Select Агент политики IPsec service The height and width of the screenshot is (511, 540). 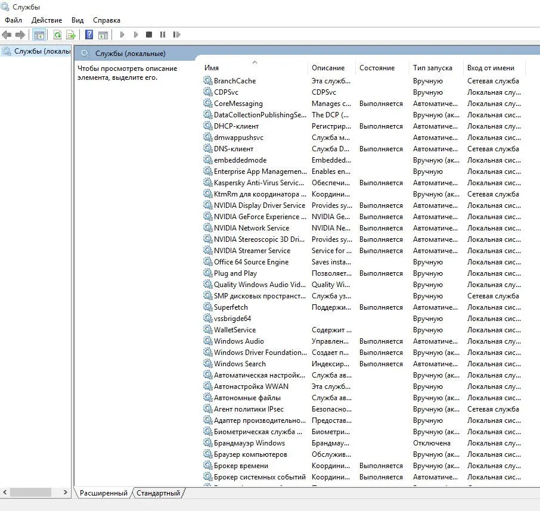coord(249,409)
